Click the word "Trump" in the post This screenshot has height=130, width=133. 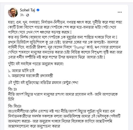[x=79, y=47]
